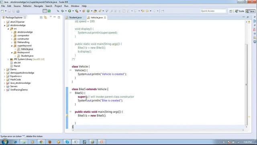
Task: Click the Back navigation arrow icon
Action: tap(147, 11)
